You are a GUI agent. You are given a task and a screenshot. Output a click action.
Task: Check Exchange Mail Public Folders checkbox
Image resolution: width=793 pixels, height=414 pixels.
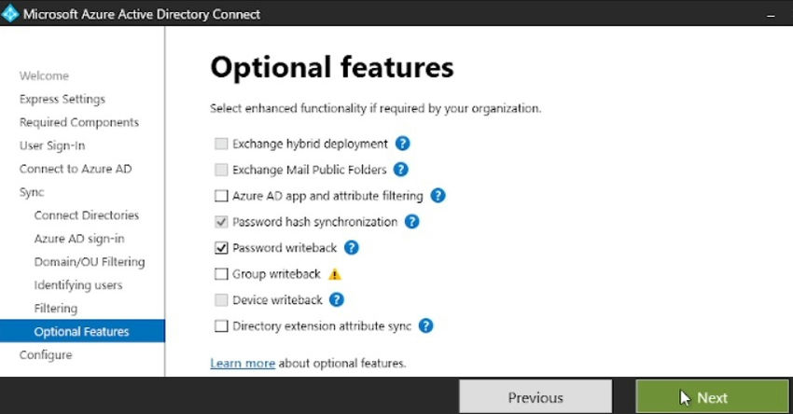pyautogui.click(x=221, y=170)
